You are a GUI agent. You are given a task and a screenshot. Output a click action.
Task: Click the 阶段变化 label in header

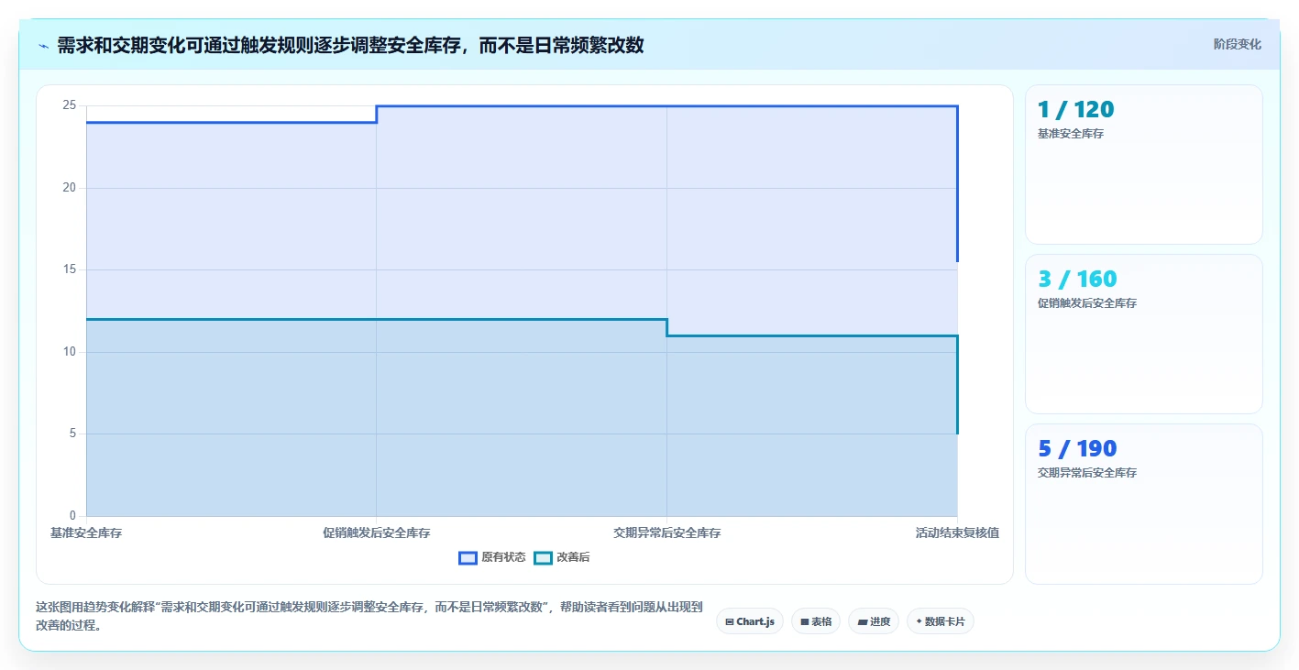pyautogui.click(x=1238, y=44)
